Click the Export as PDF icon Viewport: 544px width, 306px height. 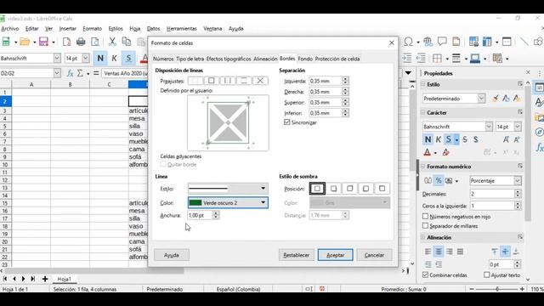[x=66, y=42]
